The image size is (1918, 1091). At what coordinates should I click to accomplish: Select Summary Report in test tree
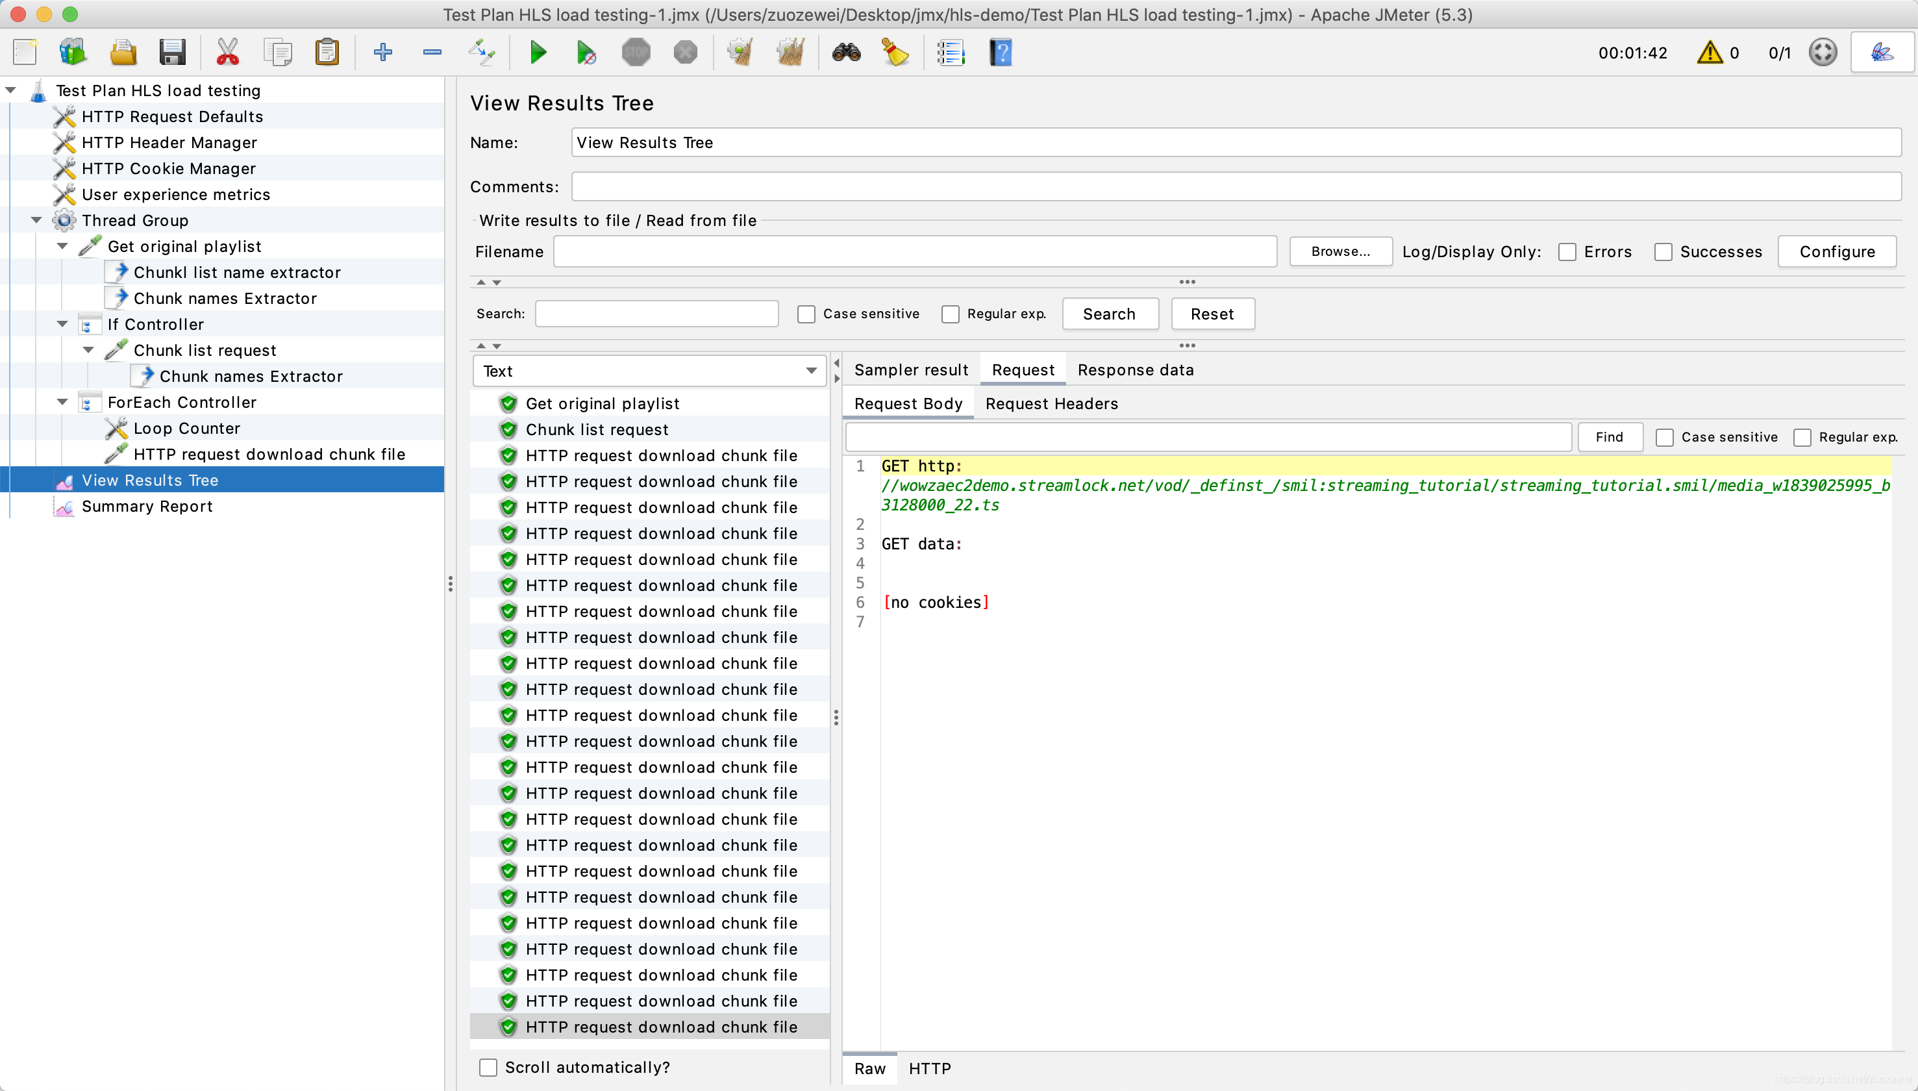click(147, 507)
